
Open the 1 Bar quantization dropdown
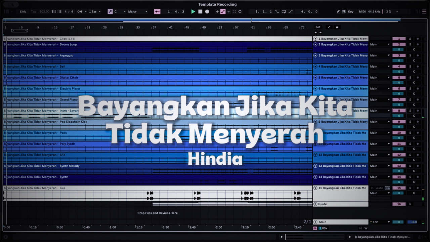coord(95,11)
